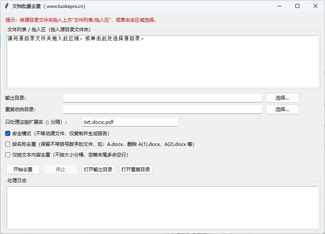Click 选择... button for 输出目录
Screen dimensions: 325x234
click(282, 98)
